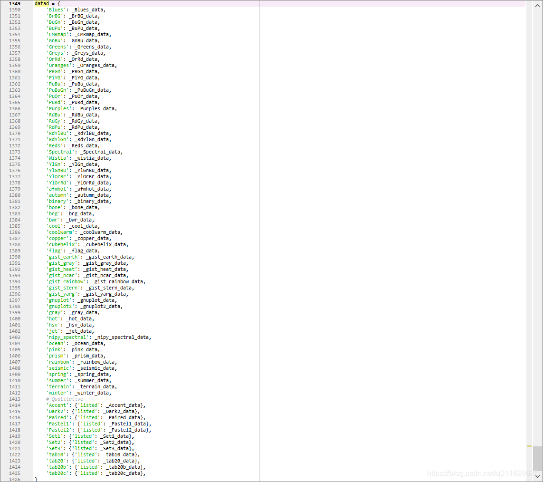This screenshot has height=482, width=543.
Task: Click the 'jet' colormap key
Action: pos(53,331)
